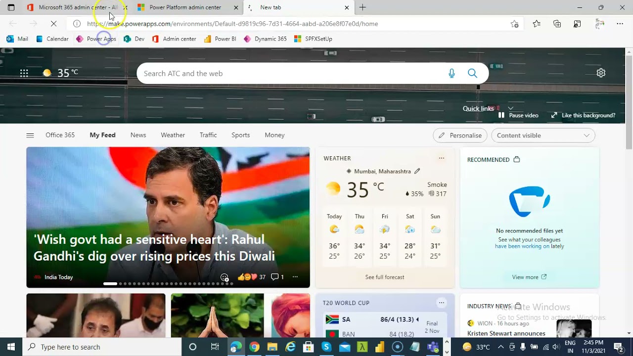Open Google Chrome from the taskbar

(x=254, y=347)
